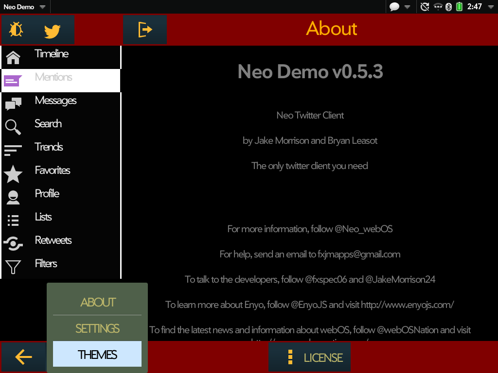The height and width of the screenshot is (373, 498).
Task: Click the bug report icon
Action: click(16, 30)
